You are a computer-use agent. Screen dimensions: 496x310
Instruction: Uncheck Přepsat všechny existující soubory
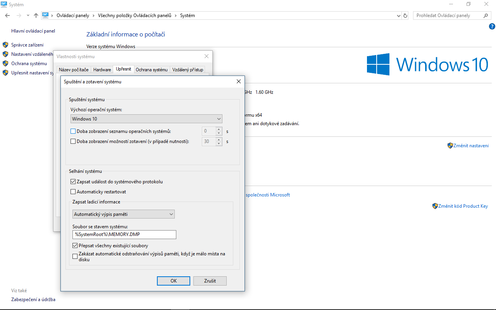(x=75, y=246)
